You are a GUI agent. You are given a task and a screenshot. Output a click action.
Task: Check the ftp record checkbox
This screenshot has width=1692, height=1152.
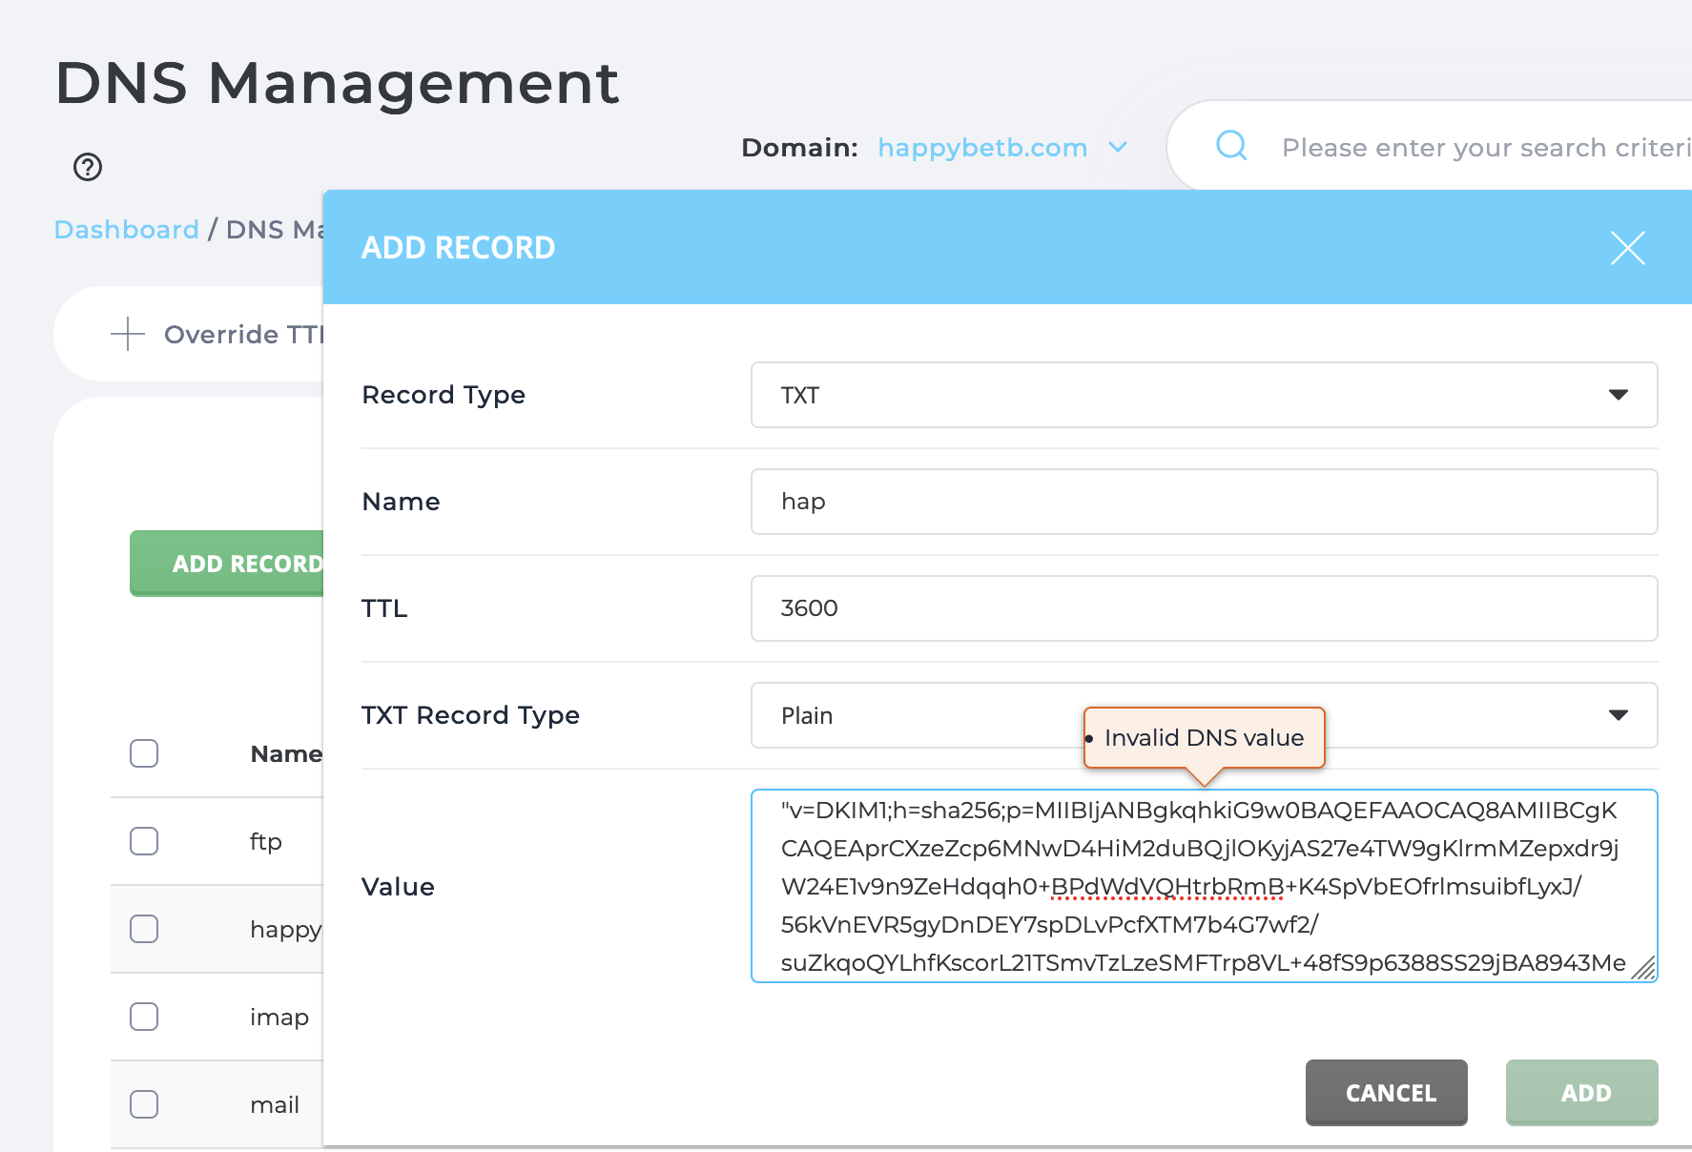(x=144, y=841)
